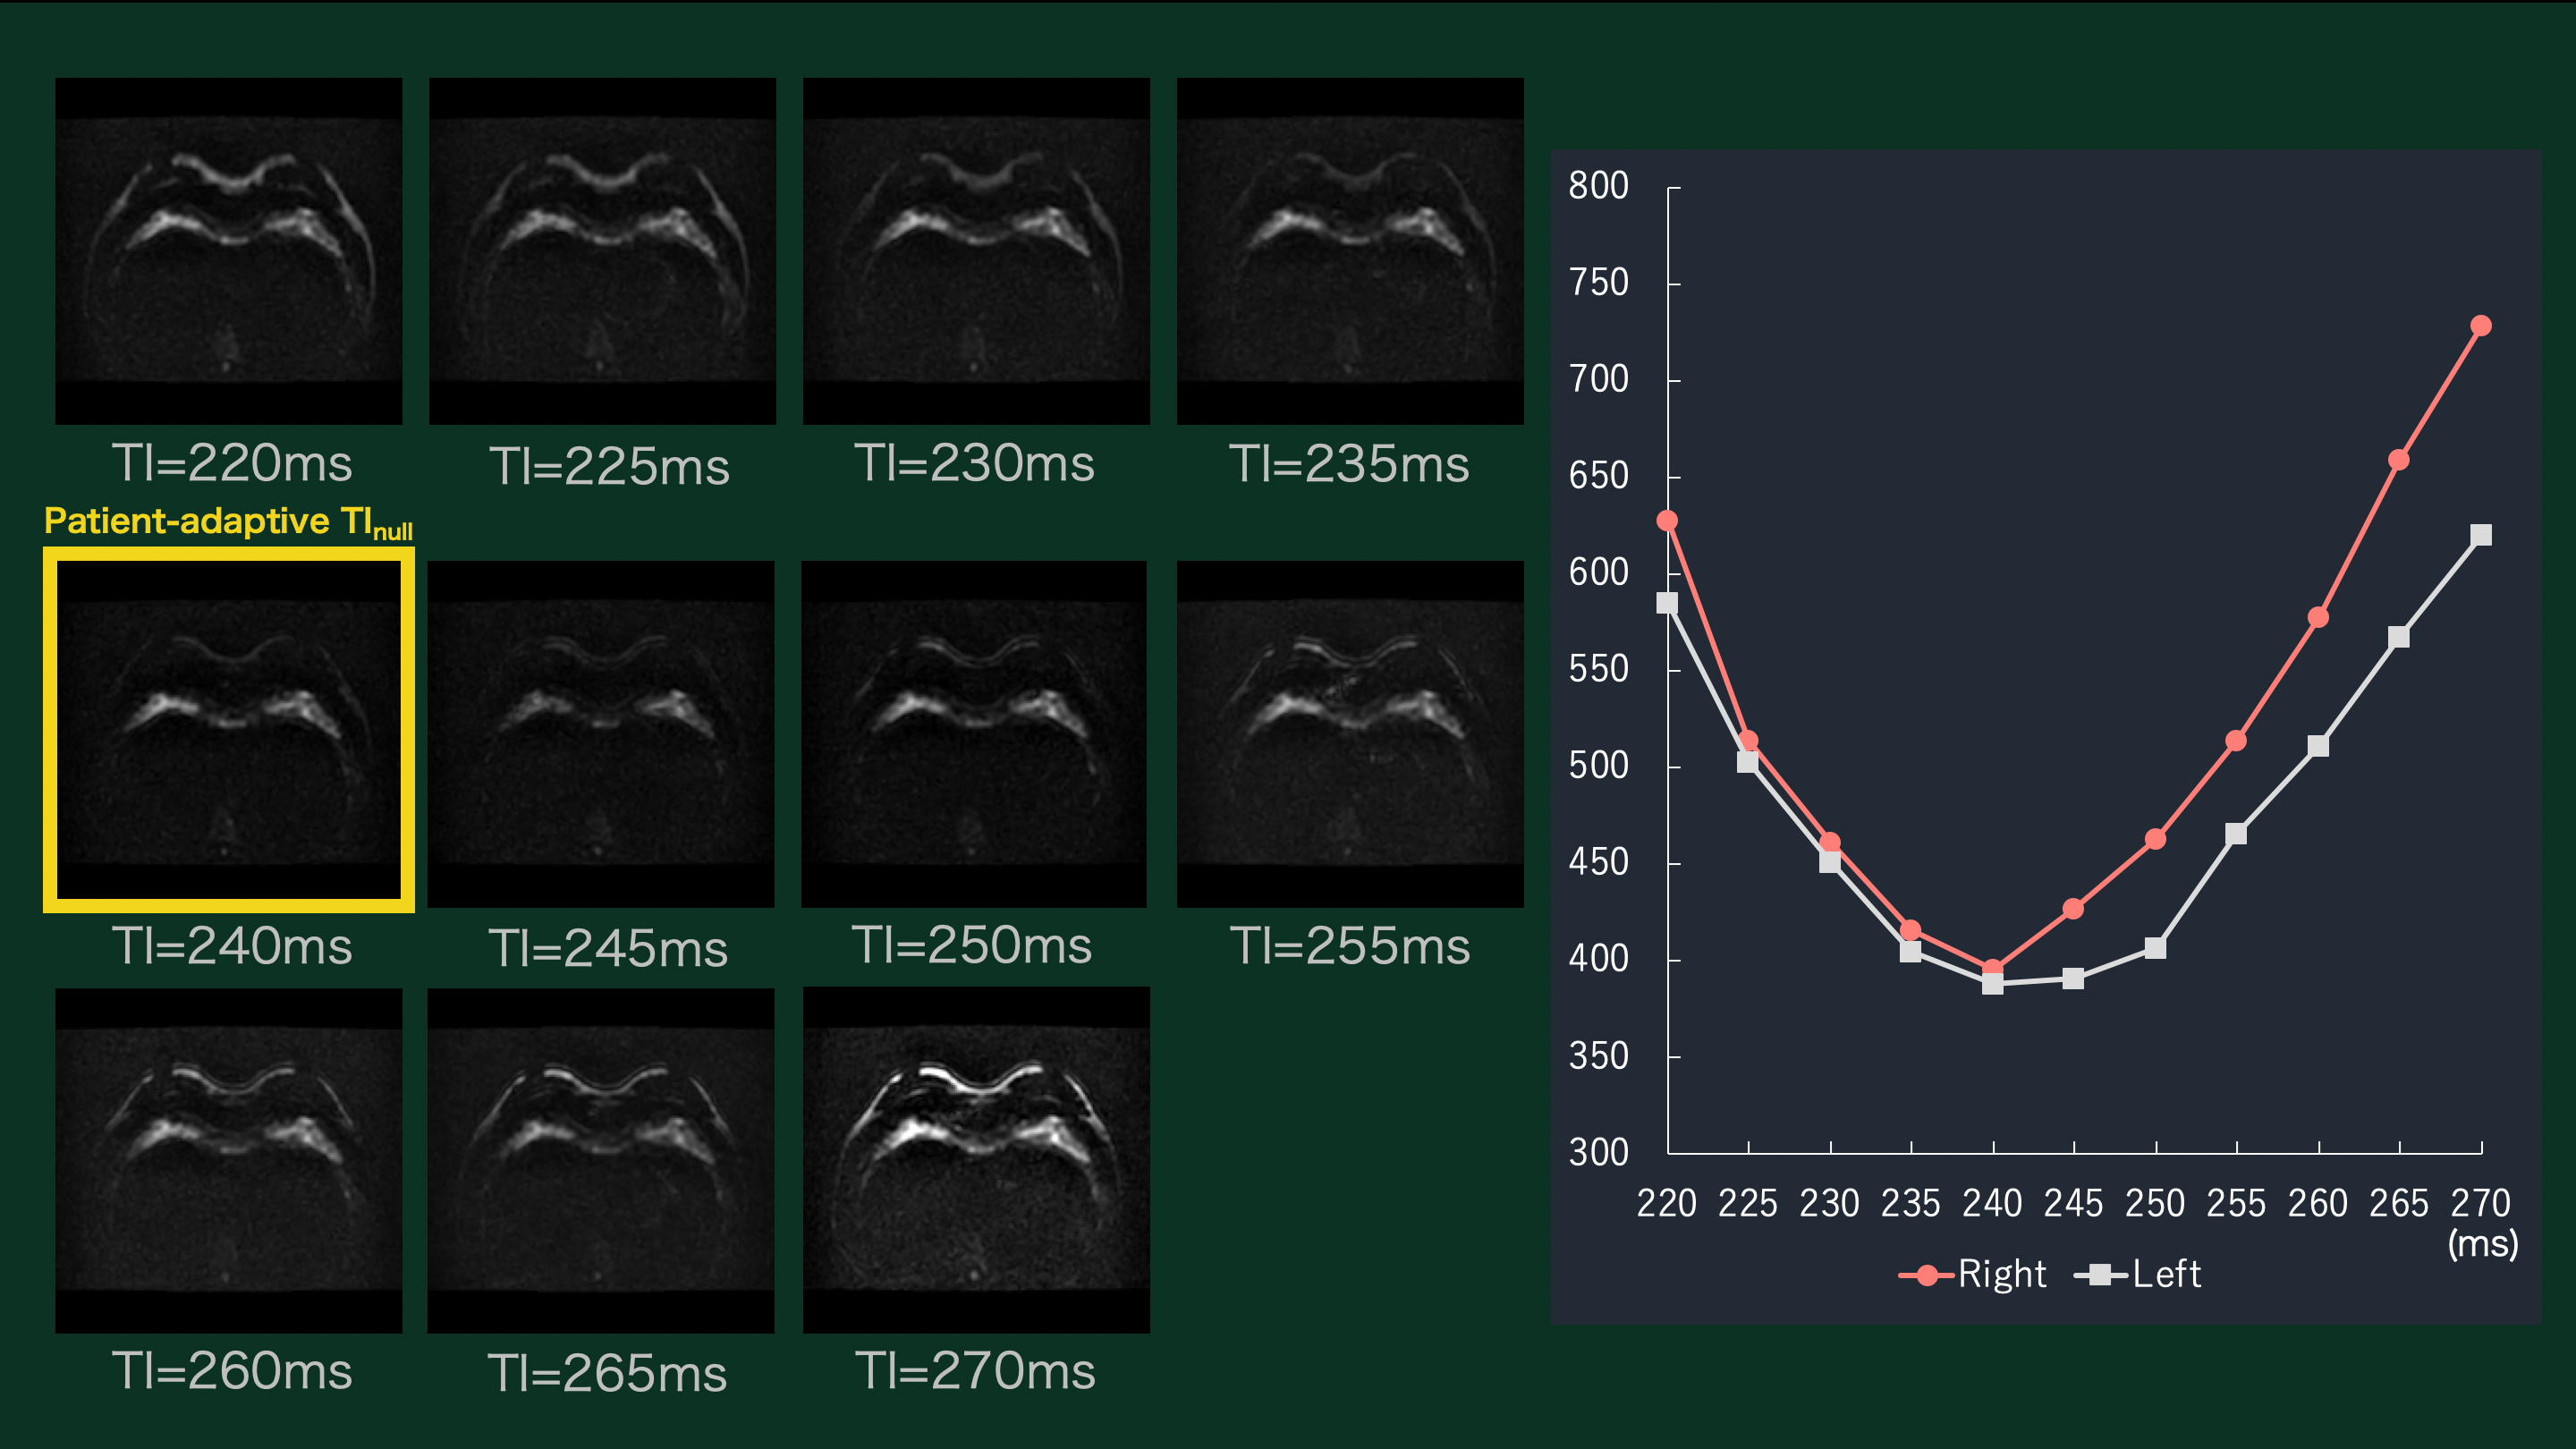Click the Right series point at 270 ms
This screenshot has height=1449, width=2576.
coord(2480,326)
